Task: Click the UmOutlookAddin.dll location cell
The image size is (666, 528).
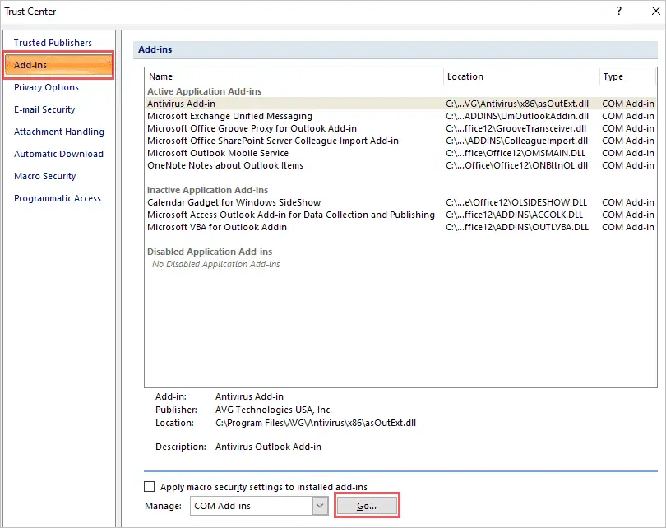Action: [517, 116]
